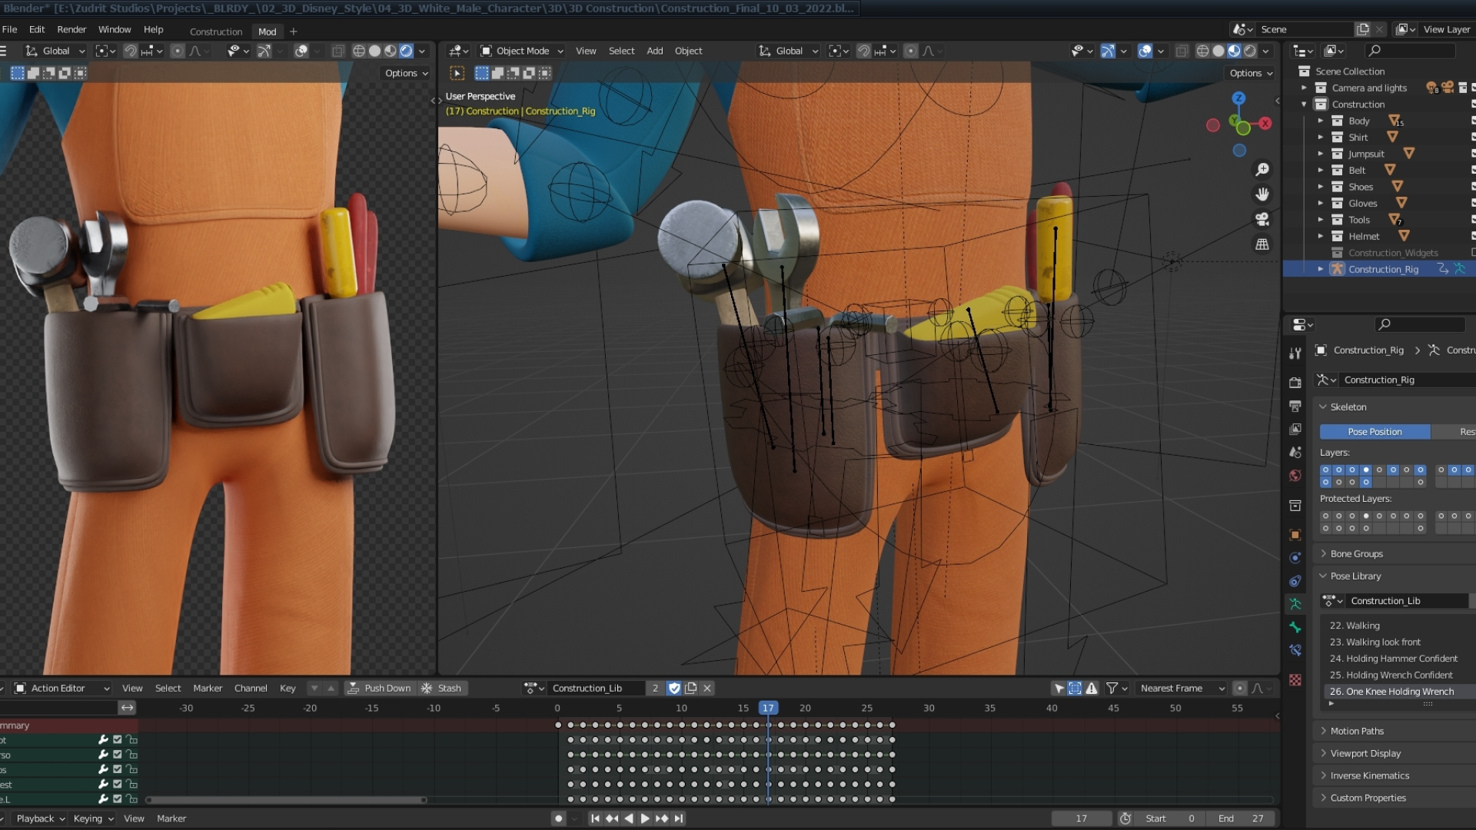1476x830 pixels.
Task: Click the Pose Position button
Action: tap(1375, 432)
